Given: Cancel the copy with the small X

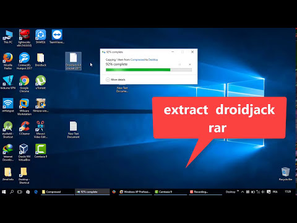Looking at the screenshot, I should (190, 64).
